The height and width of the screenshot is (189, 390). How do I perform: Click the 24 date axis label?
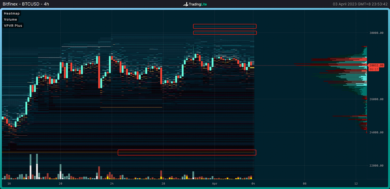[x=112, y=183]
